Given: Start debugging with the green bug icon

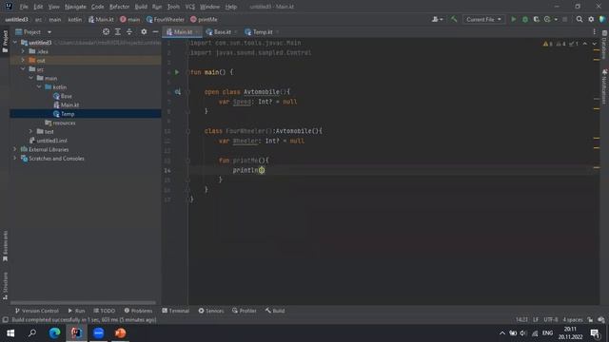Looking at the screenshot, I should coord(525,19).
